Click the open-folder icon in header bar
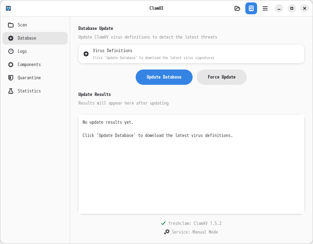This screenshot has width=313, height=244. pos(237,8)
